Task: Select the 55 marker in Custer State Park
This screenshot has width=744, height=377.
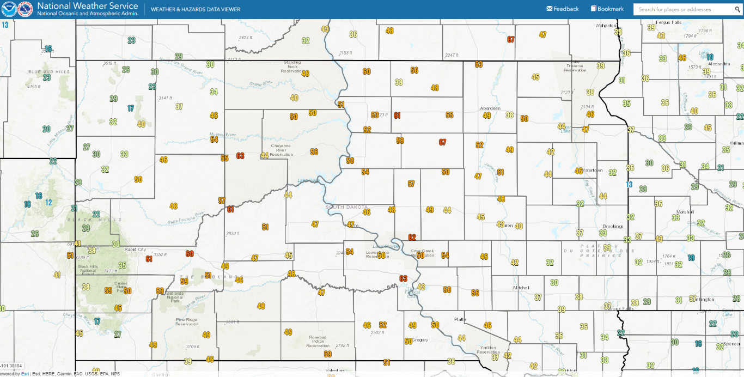Action: 108,290
